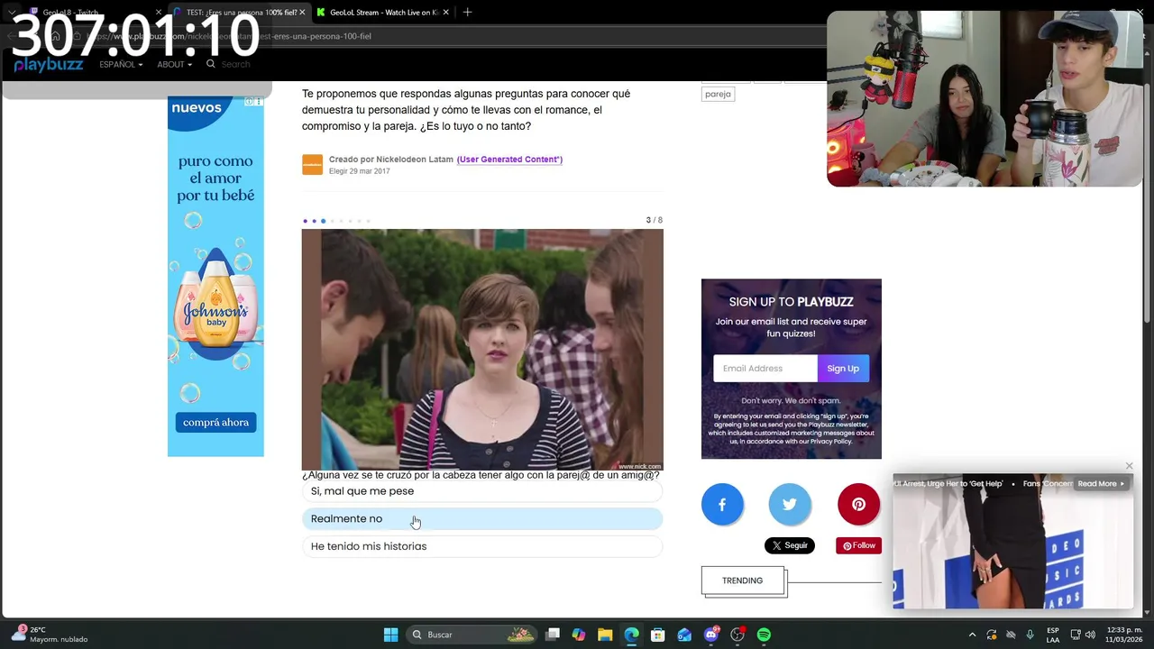This screenshot has height=649, width=1154.
Task: Select answer 'Sí, mal que me pese'
Action: point(482,491)
